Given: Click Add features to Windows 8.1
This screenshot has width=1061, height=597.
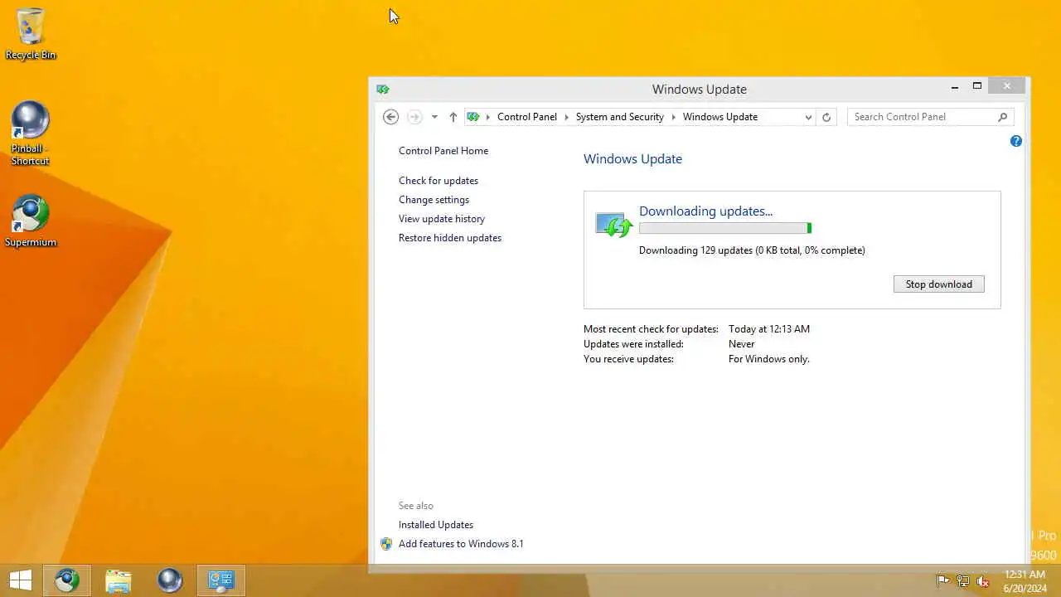Looking at the screenshot, I should 461,544.
